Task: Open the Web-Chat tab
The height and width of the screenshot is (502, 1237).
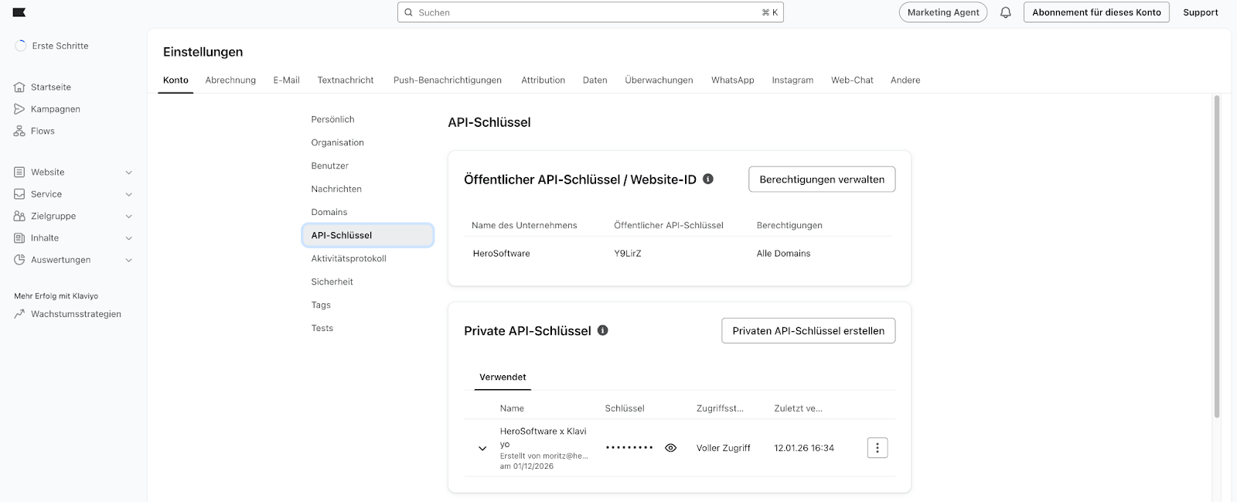Action: pyautogui.click(x=852, y=80)
